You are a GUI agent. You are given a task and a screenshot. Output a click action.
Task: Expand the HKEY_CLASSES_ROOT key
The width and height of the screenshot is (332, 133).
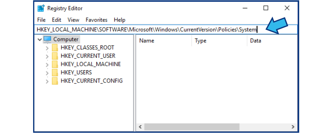[x=47, y=48]
